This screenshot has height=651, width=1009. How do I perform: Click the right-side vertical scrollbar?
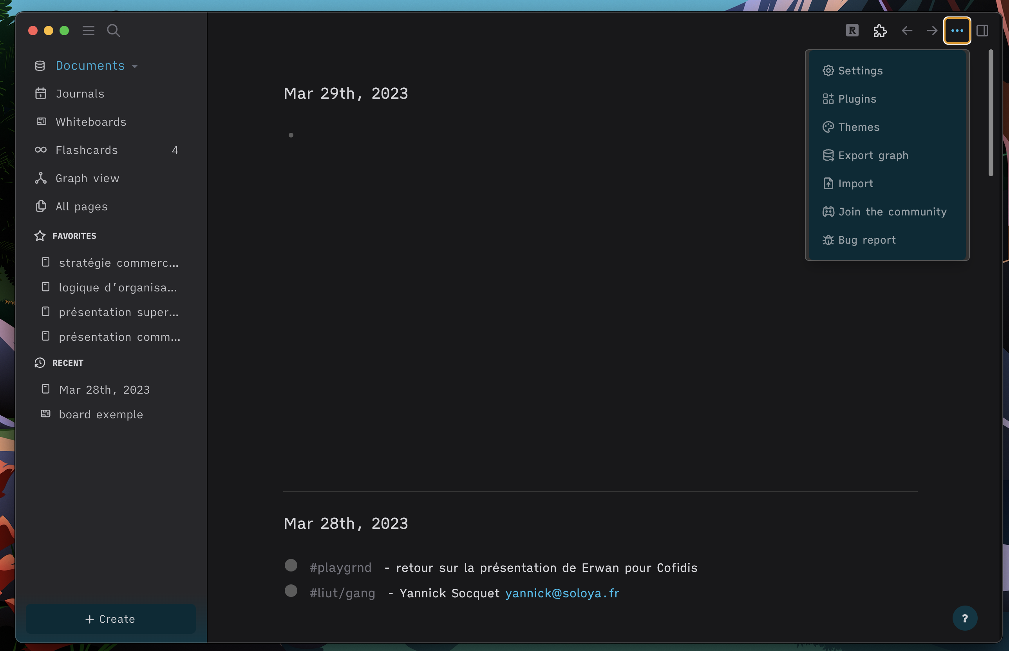coord(991,112)
